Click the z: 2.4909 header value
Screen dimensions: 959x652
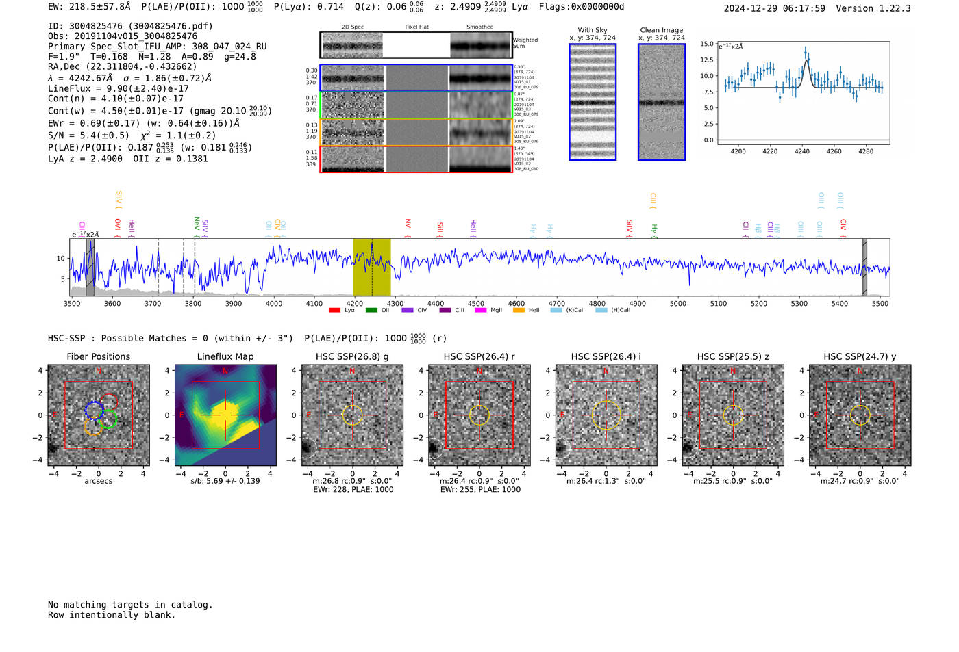point(470,7)
